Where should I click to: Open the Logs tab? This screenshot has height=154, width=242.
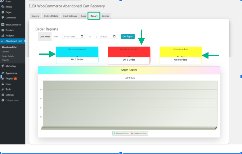pyautogui.click(x=83, y=16)
